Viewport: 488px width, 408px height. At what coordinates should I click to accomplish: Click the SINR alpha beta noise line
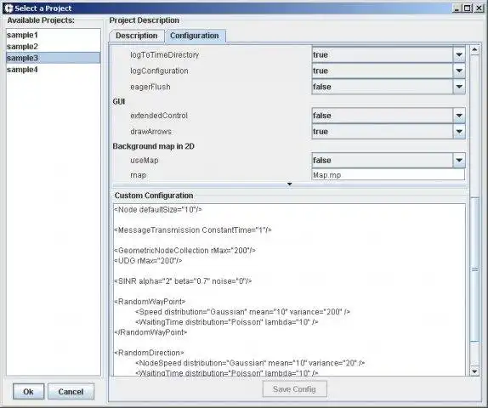183,281
